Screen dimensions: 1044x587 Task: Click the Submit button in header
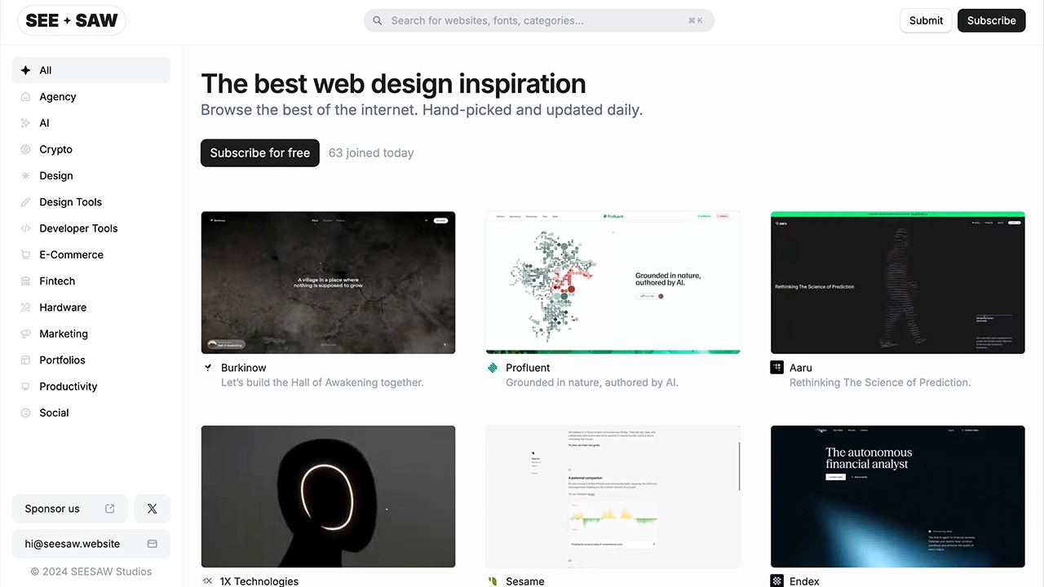926,20
